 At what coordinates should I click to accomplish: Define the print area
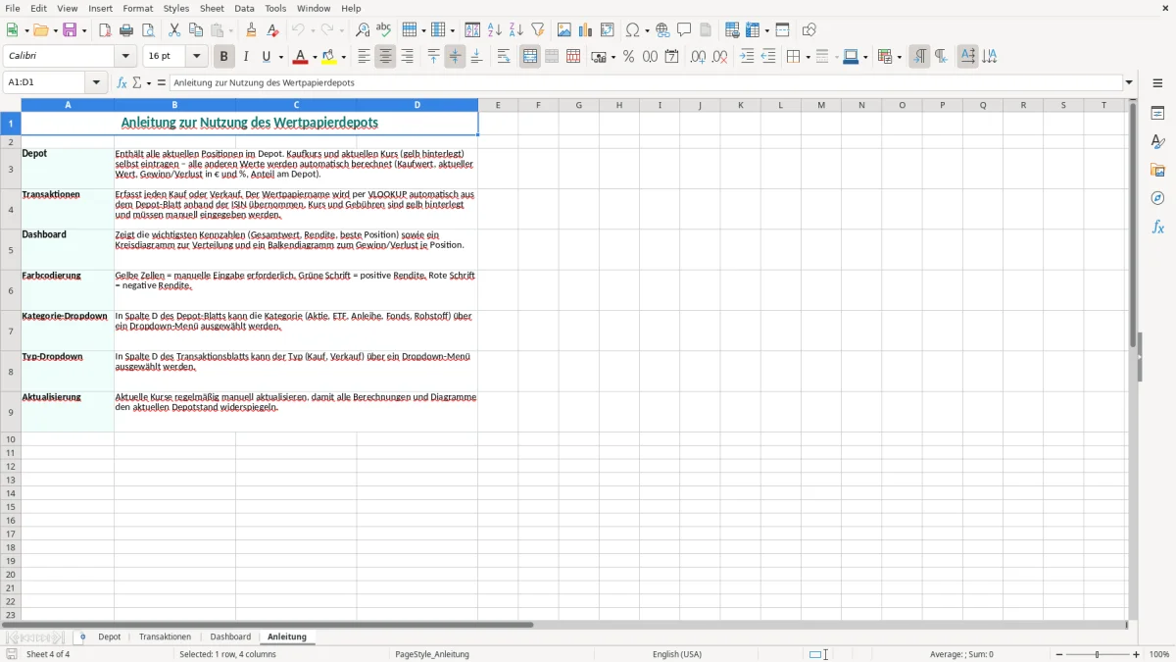tap(732, 30)
